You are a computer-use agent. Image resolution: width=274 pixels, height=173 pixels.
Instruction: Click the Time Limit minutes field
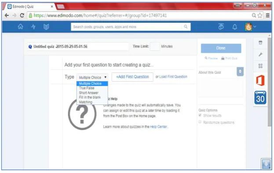click(x=155, y=47)
